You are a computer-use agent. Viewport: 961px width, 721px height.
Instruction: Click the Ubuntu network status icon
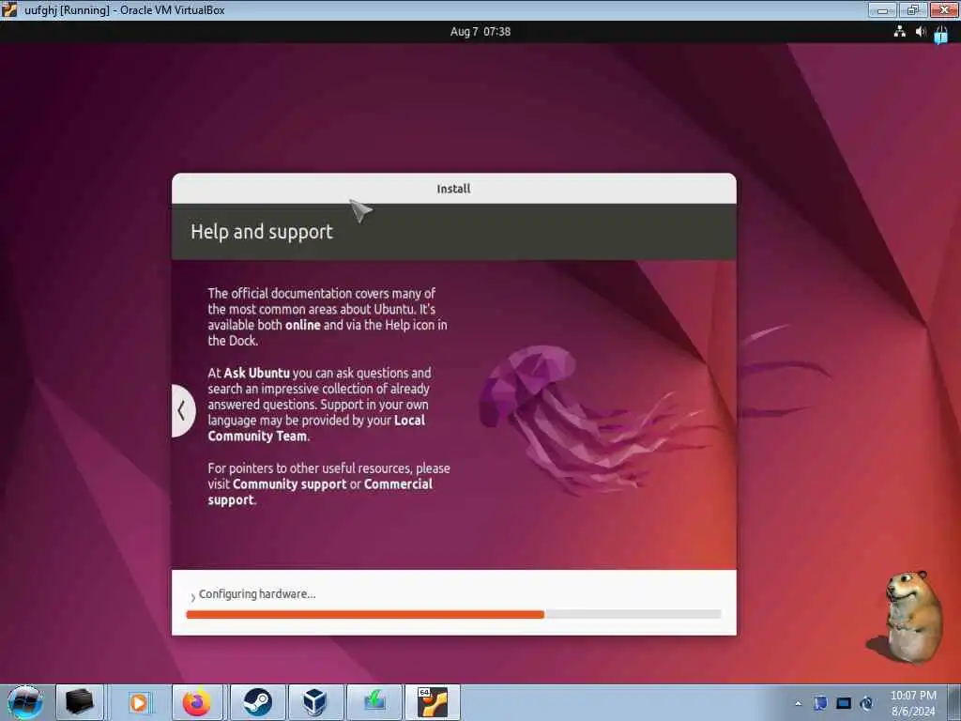tap(899, 31)
